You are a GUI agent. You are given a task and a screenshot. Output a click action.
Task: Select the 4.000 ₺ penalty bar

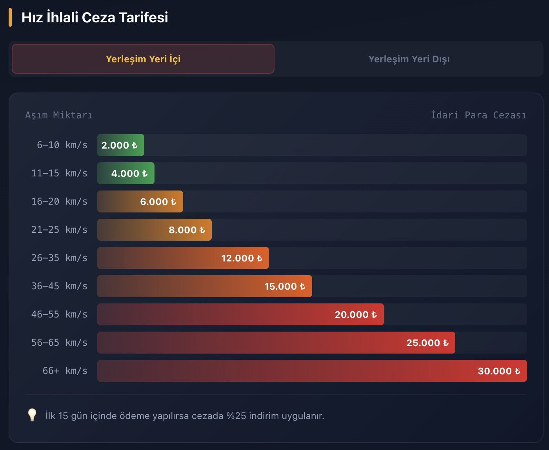click(x=126, y=173)
